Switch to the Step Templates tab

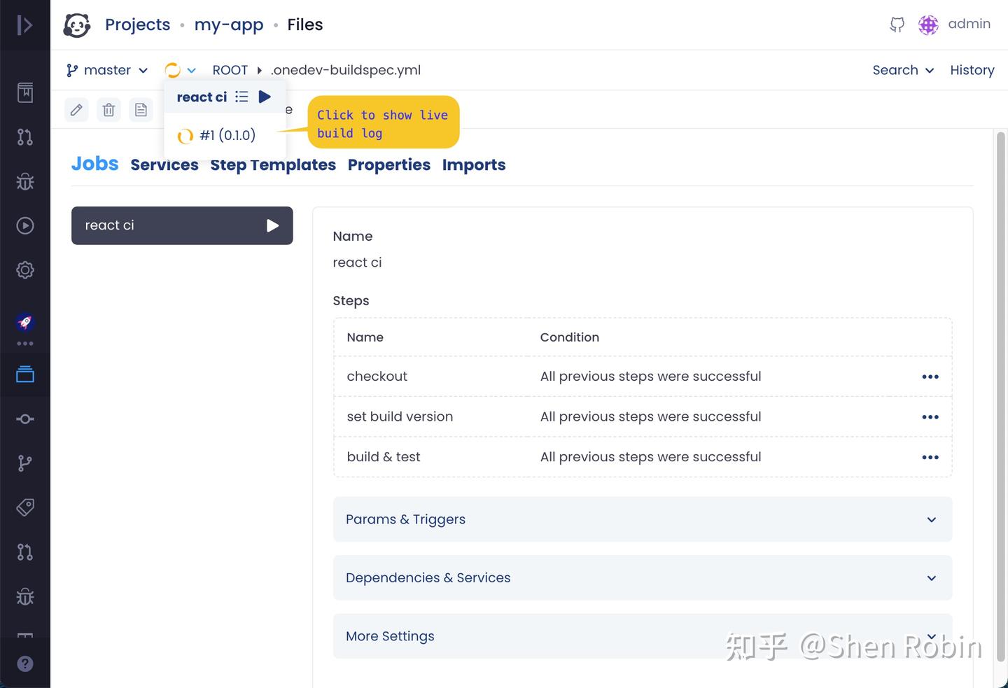[273, 165]
